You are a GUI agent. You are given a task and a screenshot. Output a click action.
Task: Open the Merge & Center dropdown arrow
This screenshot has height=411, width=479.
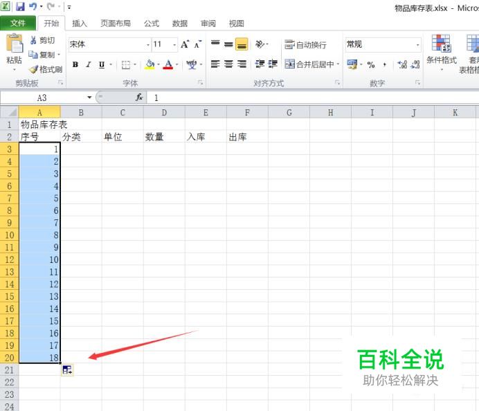click(338, 64)
